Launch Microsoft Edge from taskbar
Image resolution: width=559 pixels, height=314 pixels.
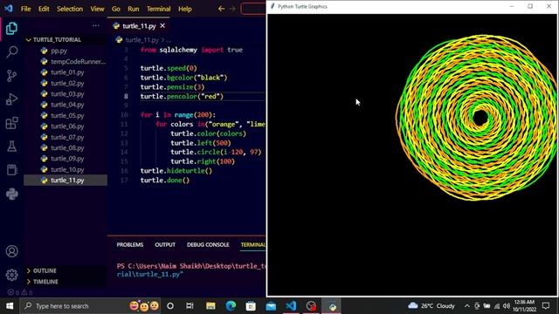[231, 306]
